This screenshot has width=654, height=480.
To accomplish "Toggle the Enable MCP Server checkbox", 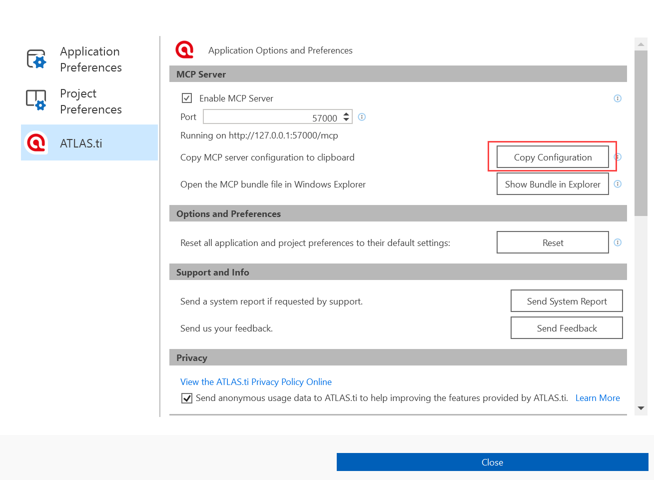I will (187, 98).
